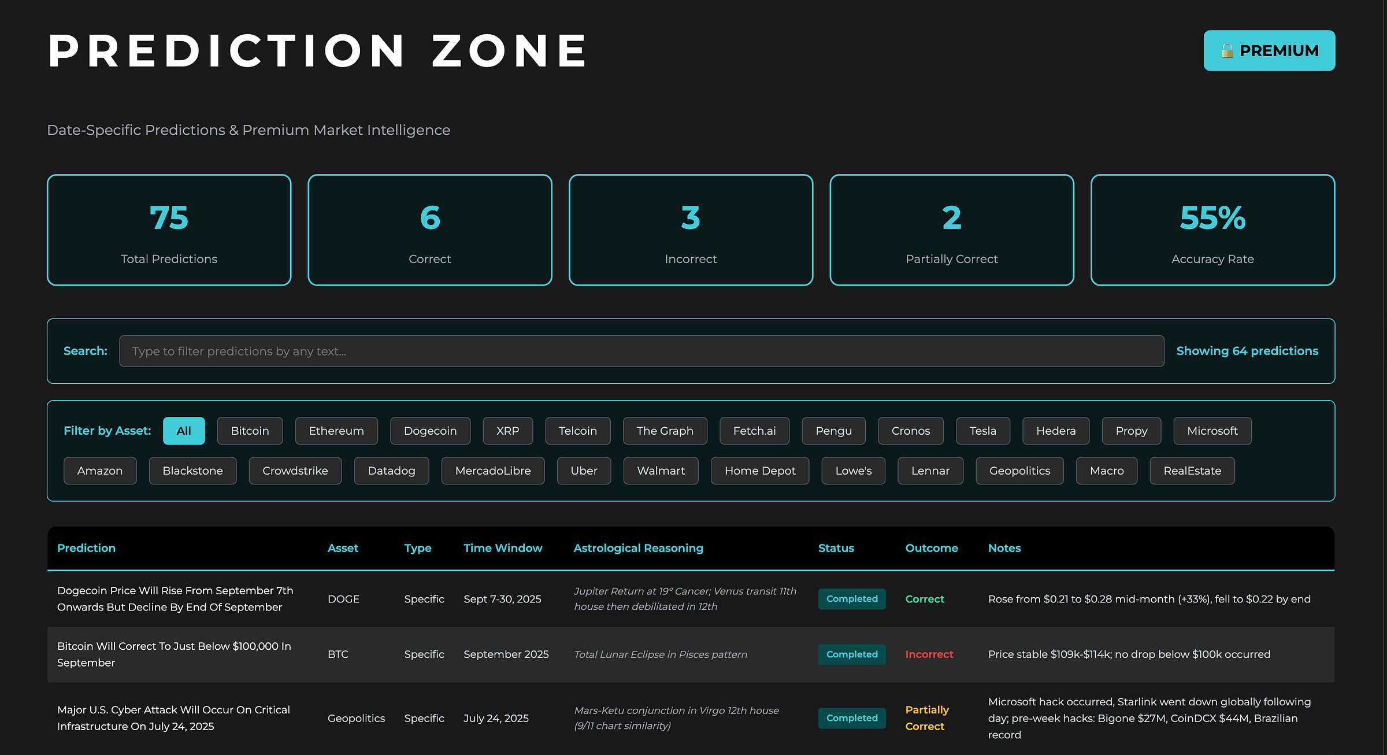Filter predictions by Ethereum
The height and width of the screenshot is (755, 1387).
(x=336, y=431)
